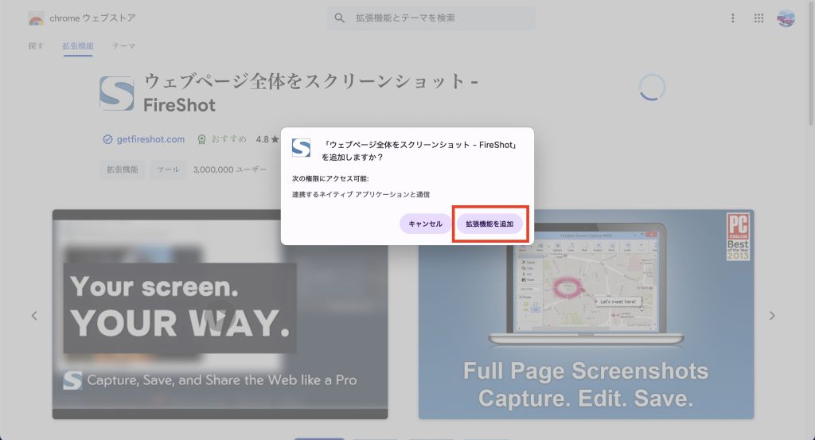Confirm with 拡張機能を追加 button in dialog
815x440 pixels.
(489, 224)
